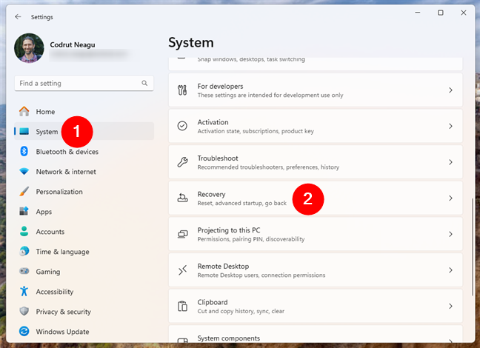Click 'Cut and copy history, sync, clear' text

click(241, 311)
